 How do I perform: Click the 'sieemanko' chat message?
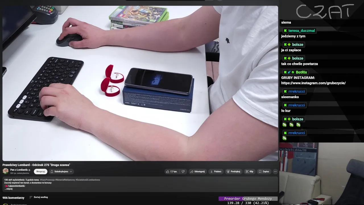tap(290, 97)
